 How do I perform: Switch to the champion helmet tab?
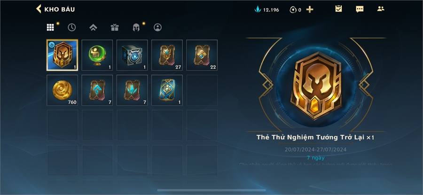pyautogui.click(x=136, y=28)
